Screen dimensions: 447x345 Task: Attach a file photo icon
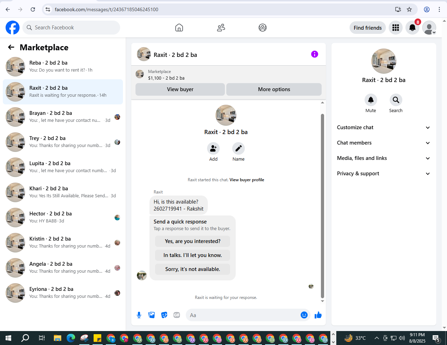pos(152,315)
